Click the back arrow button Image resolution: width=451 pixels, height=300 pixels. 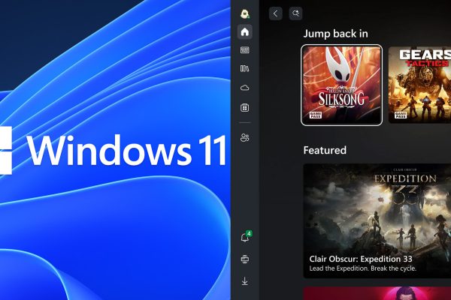[276, 13]
